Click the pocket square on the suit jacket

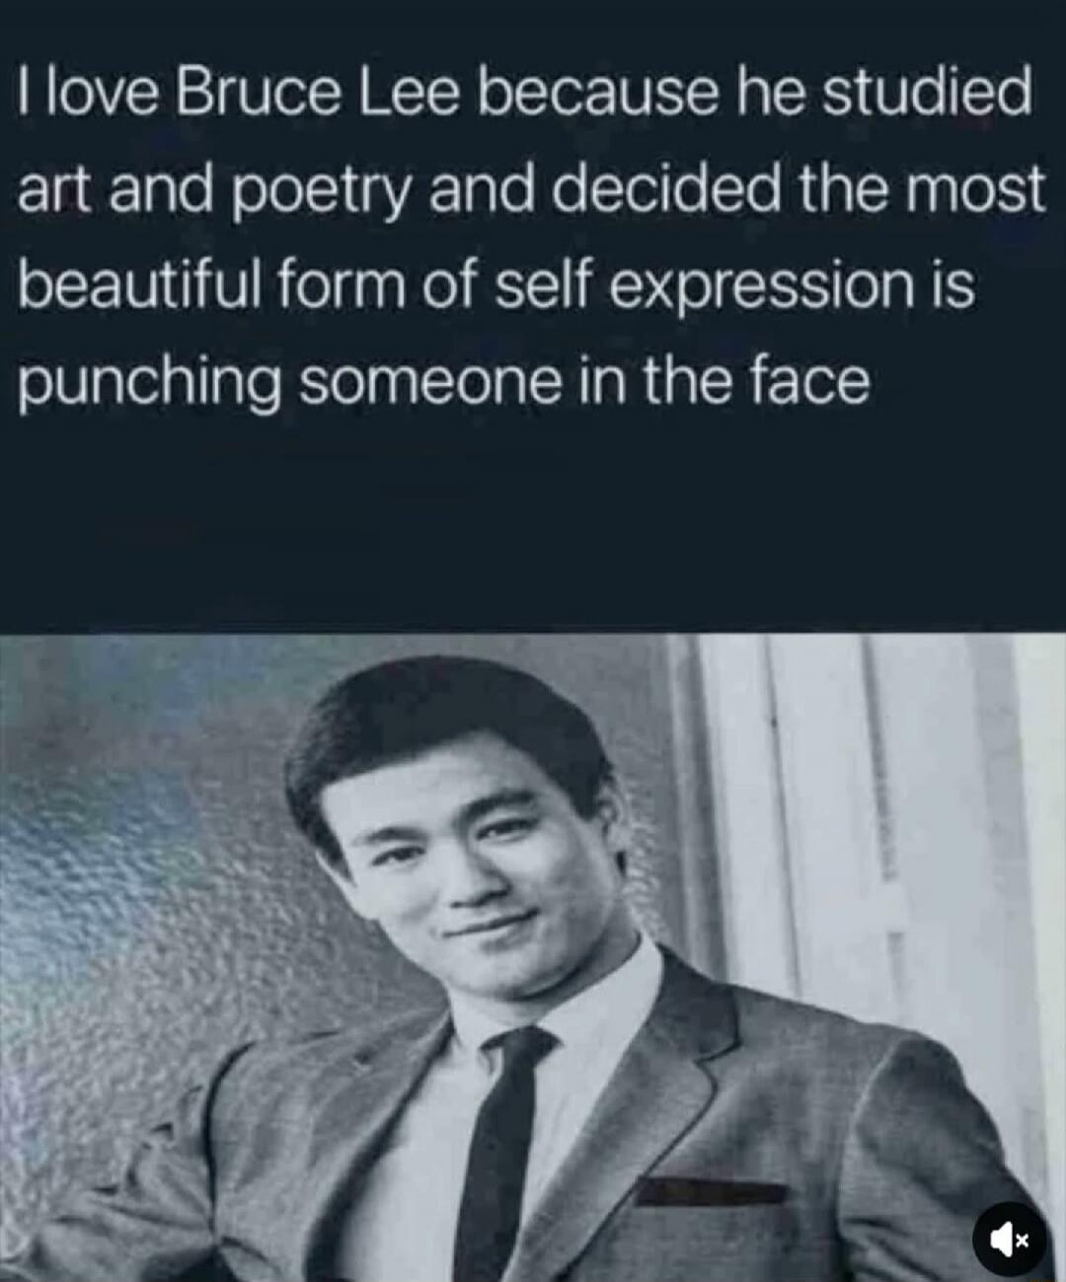(x=708, y=1191)
